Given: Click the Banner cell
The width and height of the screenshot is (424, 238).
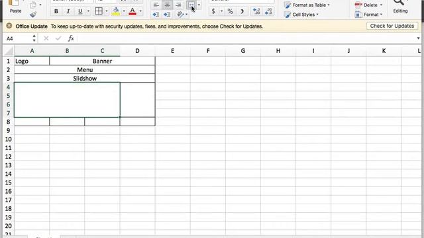Looking at the screenshot, I should pos(102,61).
